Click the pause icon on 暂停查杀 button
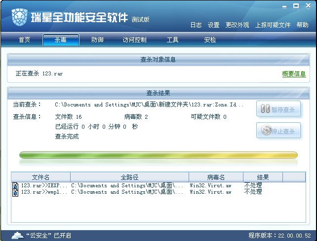The width and height of the screenshot is (317, 241). [265, 109]
